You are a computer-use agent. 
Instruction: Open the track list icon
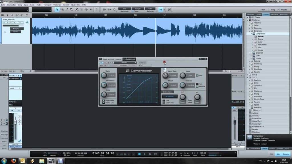click(2, 15)
